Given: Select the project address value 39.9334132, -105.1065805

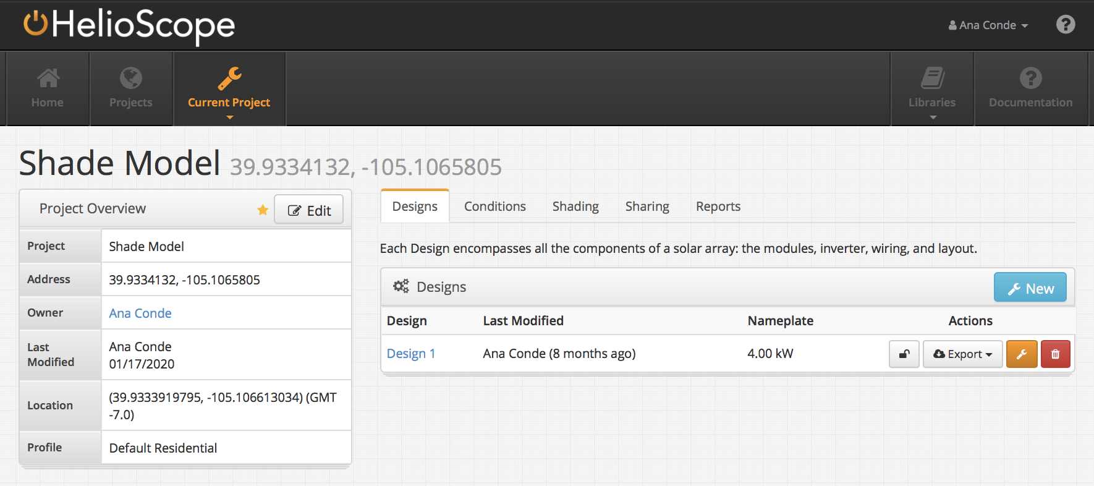Looking at the screenshot, I should coord(184,280).
